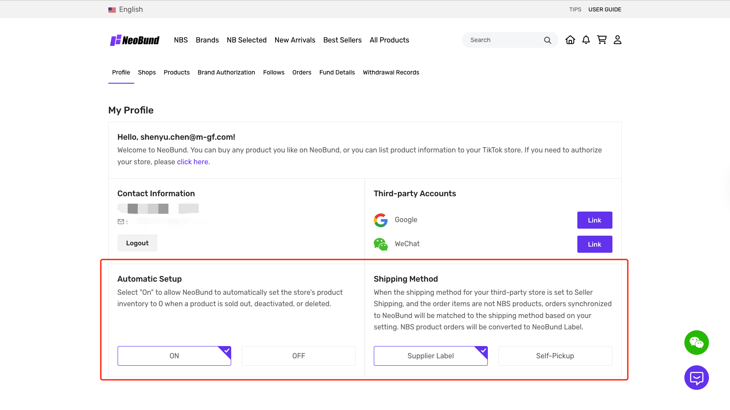Screen dimensions: 730x410
Task: Click the NeoBund logo
Action: click(x=135, y=40)
